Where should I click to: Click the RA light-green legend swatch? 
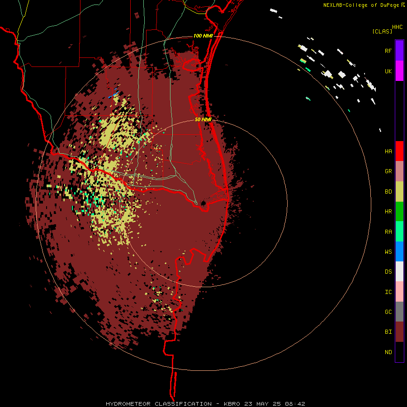click(x=399, y=232)
